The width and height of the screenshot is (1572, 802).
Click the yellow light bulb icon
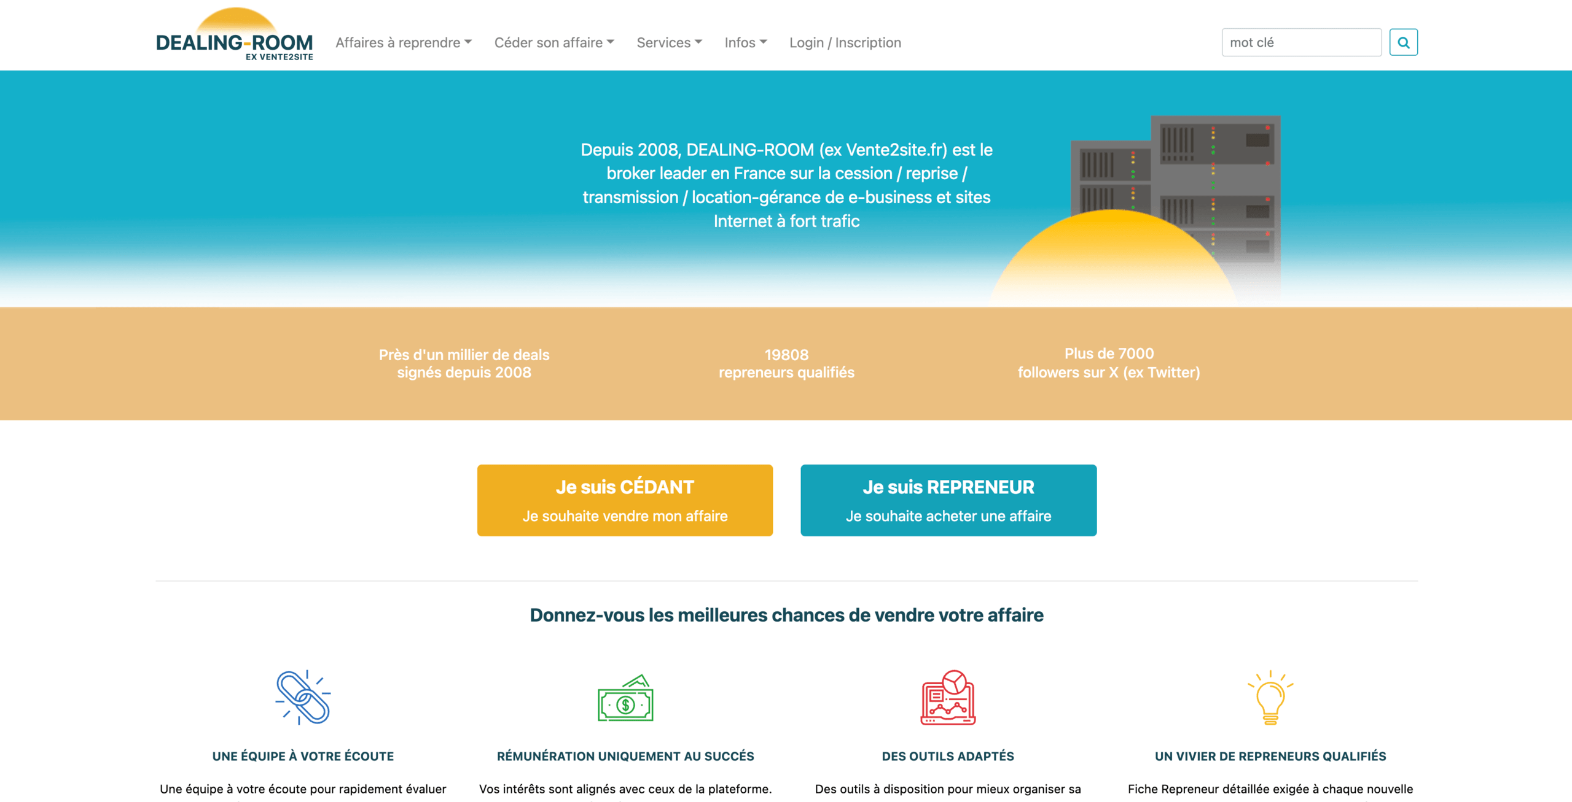[x=1270, y=698]
